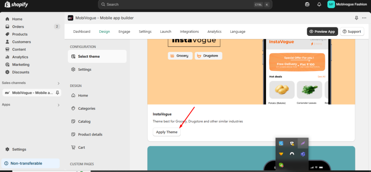Switch to the app Analytics tab
This screenshot has width=371, height=172.
point(214,32)
